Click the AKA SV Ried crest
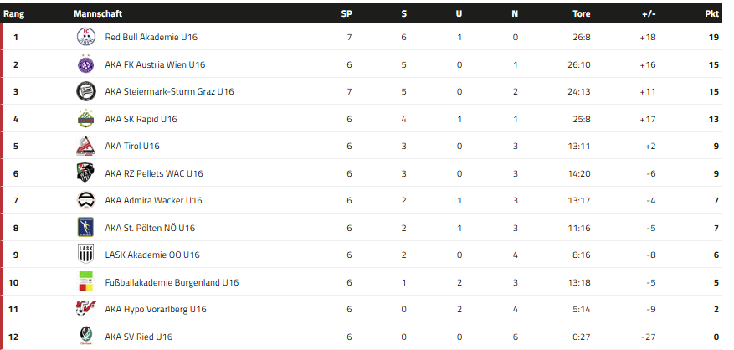 85,337
